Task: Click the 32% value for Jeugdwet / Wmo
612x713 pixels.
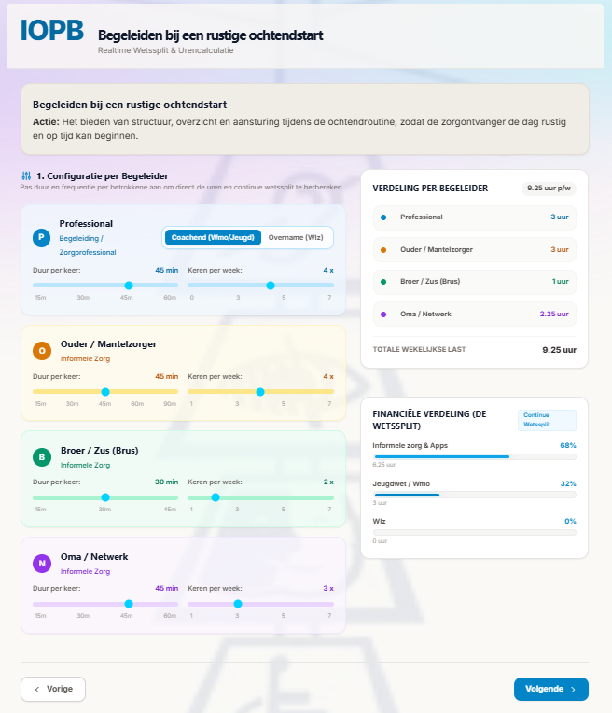Action: (x=568, y=483)
